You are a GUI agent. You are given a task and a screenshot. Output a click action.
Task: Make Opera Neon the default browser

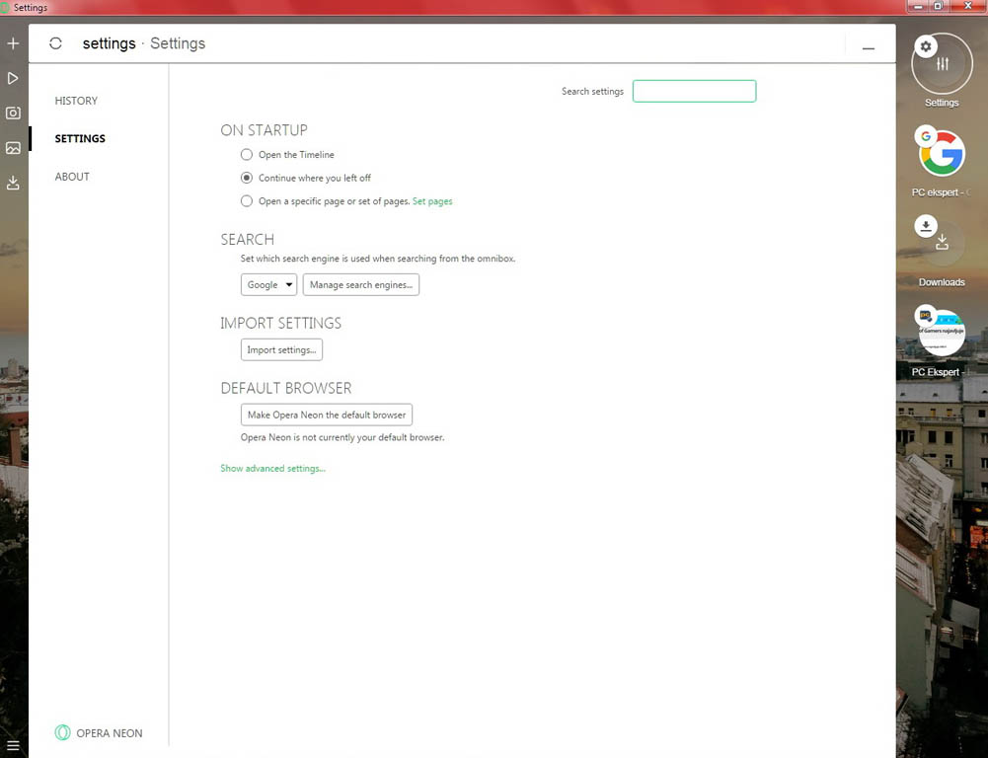click(x=327, y=415)
